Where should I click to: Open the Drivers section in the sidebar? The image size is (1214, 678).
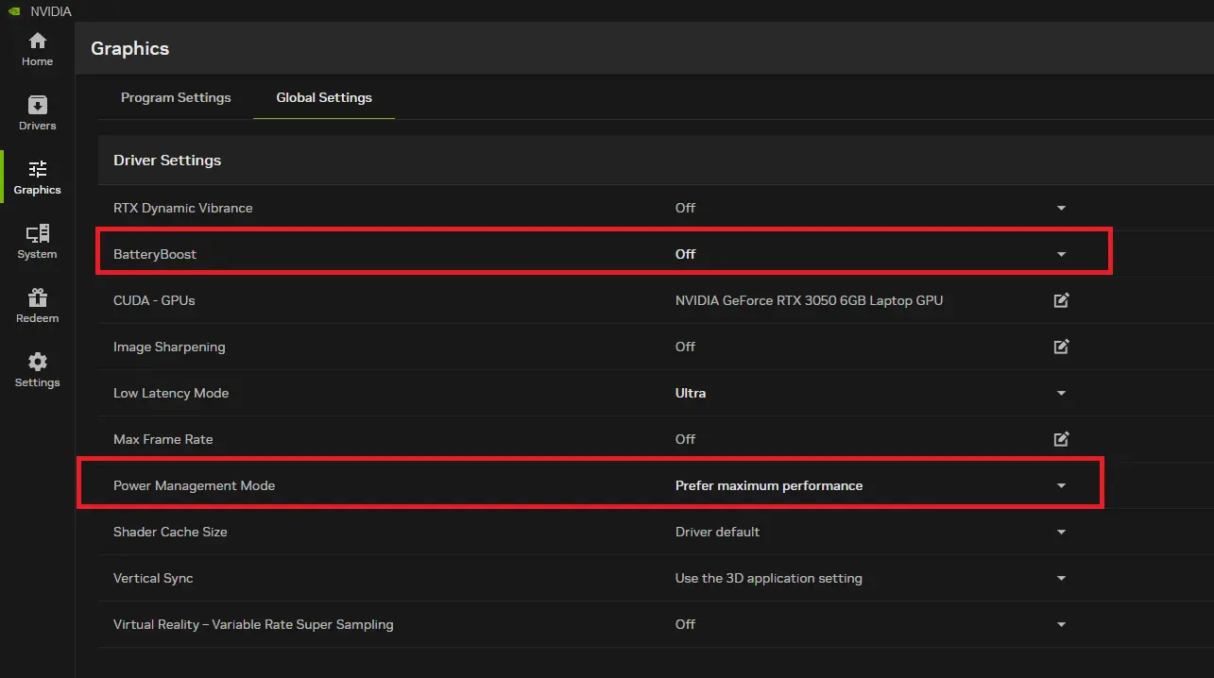click(37, 113)
